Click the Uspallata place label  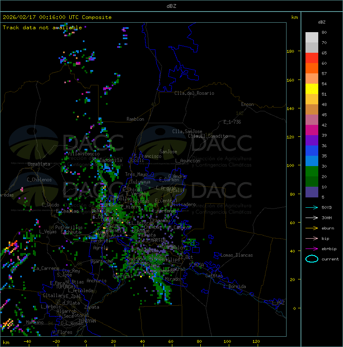pyautogui.click(x=39, y=164)
